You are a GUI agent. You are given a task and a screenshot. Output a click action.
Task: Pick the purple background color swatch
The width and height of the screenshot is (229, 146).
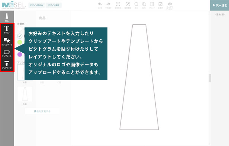click(20, 54)
